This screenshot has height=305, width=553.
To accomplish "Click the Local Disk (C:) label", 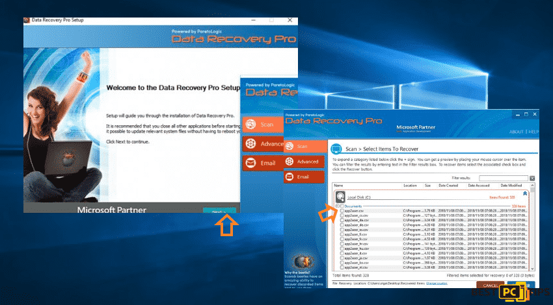I will tap(359, 197).
